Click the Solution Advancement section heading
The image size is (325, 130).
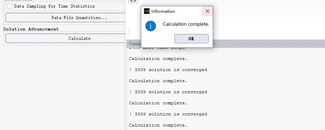click(x=31, y=29)
